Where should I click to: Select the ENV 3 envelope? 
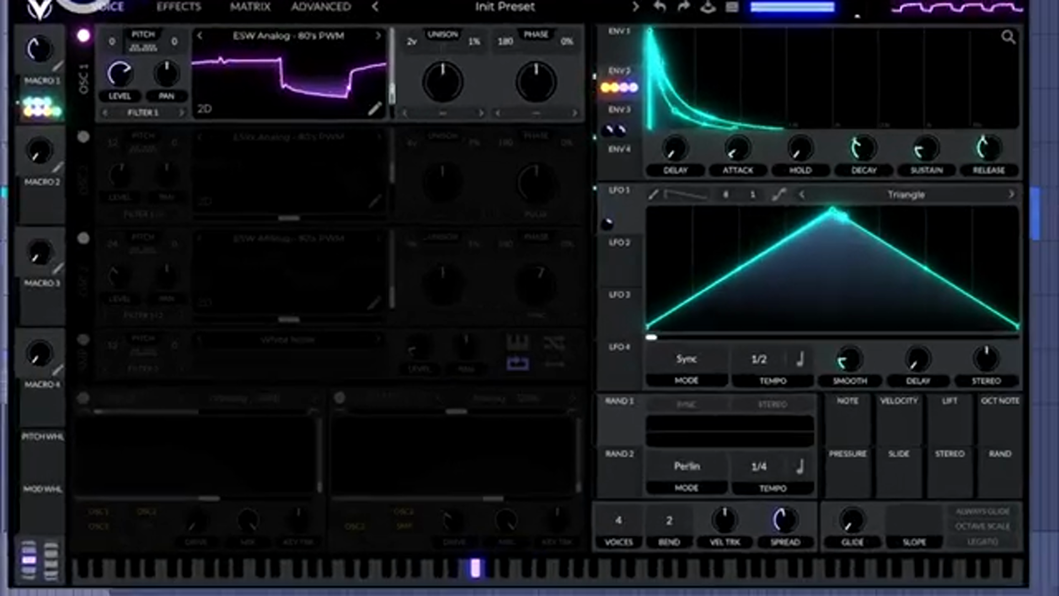[x=619, y=109]
